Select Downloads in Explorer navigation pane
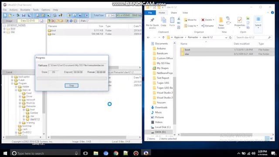The image size is (279, 157). (x=161, y=108)
